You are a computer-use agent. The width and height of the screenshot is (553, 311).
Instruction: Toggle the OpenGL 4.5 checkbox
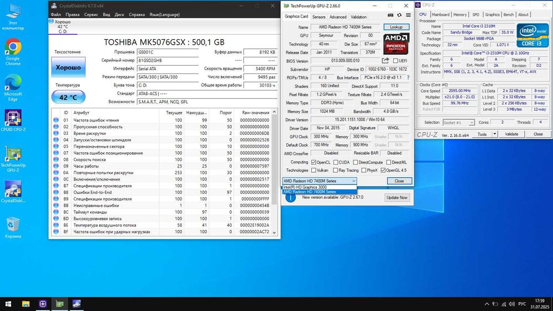click(383, 171)
